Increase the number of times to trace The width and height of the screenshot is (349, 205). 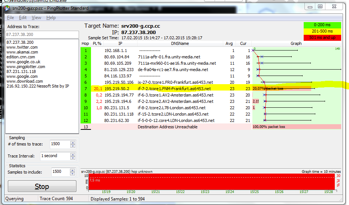pyautogui.click(x=73, y=142)
